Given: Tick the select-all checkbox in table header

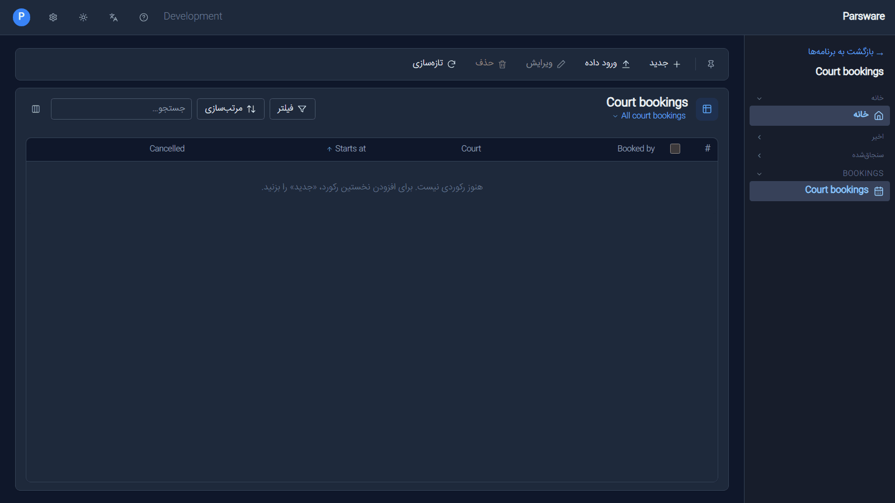Looking at the screenshot, I should (675, 149).
